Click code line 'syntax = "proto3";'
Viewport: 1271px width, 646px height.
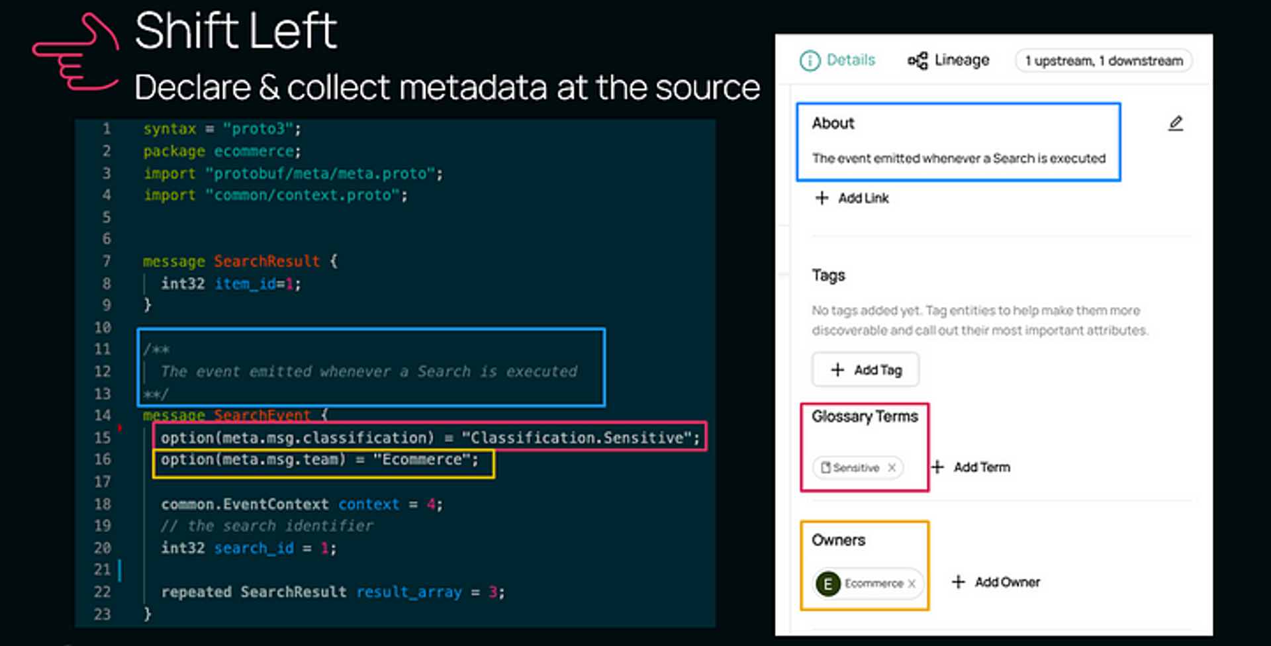click(222, 128)
